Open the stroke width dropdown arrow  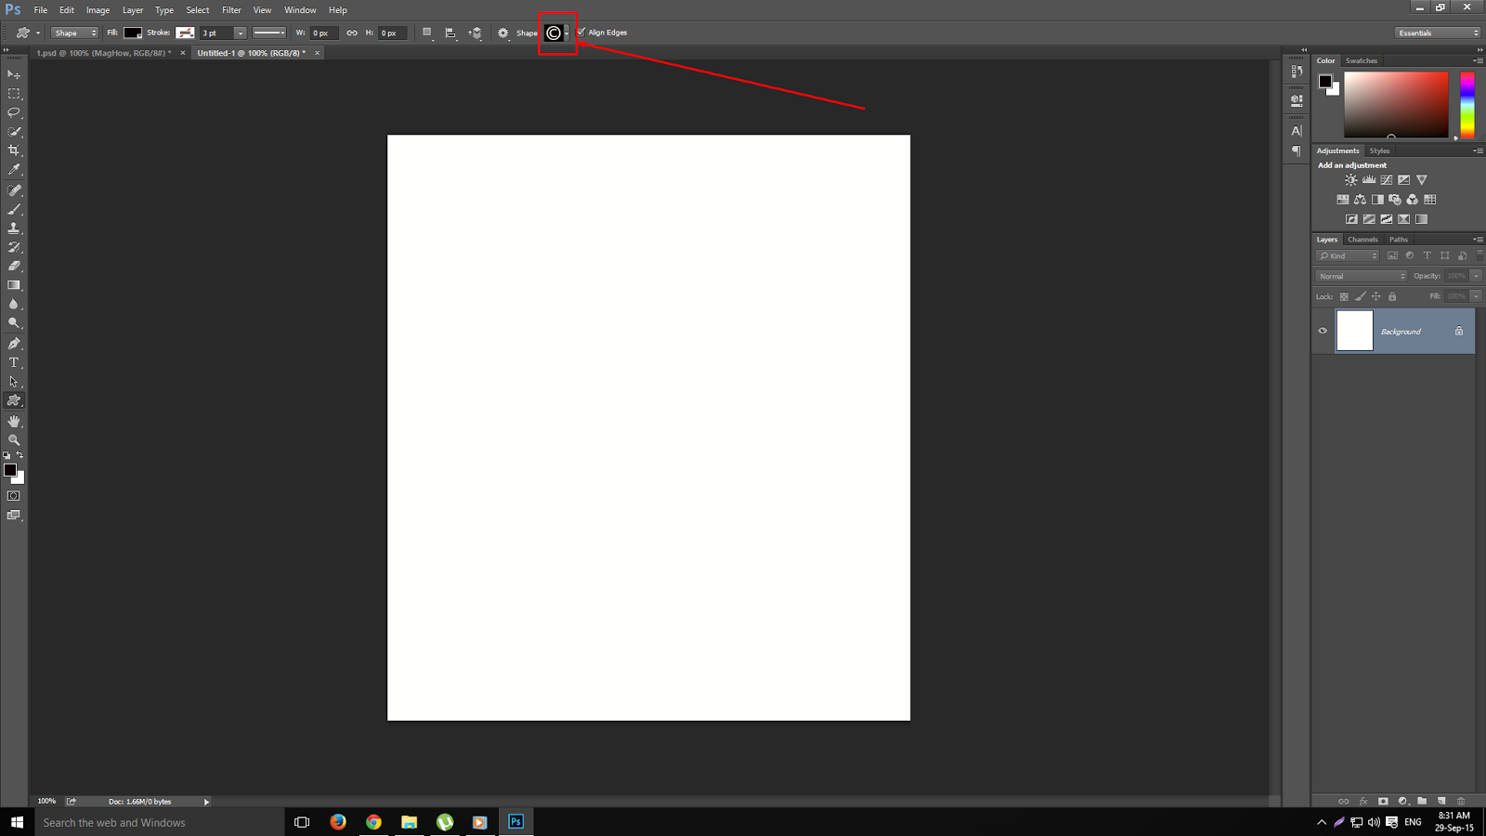240,33
